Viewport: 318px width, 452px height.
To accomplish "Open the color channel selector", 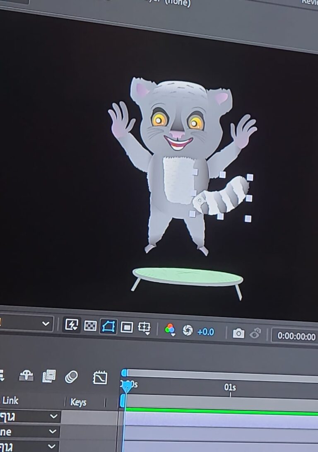I will pyautogui.click(x=170, y=330).
